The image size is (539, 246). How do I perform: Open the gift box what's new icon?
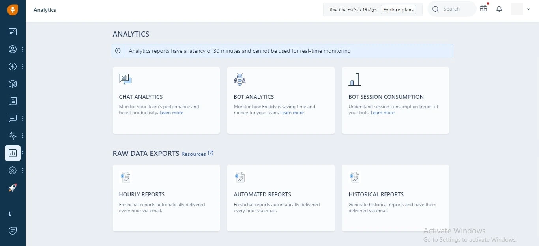(x=483, y=8)
